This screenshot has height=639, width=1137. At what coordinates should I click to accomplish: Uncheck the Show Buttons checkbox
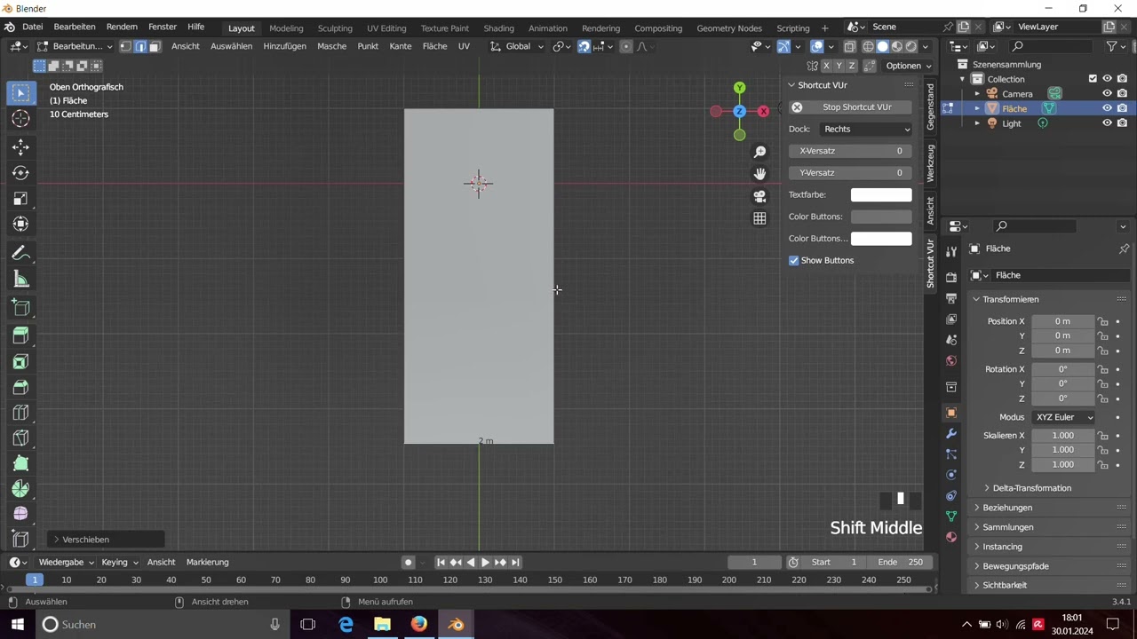pyautogui.click(x=794, y=260)
